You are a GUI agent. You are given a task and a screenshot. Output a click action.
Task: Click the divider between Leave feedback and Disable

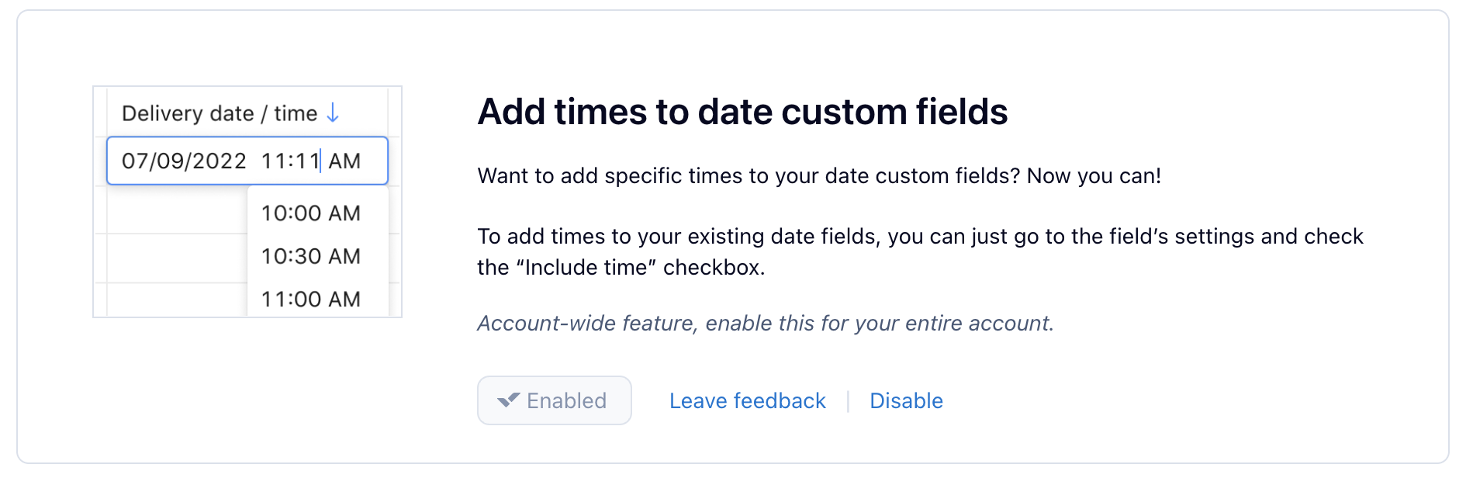pos(848,401)
